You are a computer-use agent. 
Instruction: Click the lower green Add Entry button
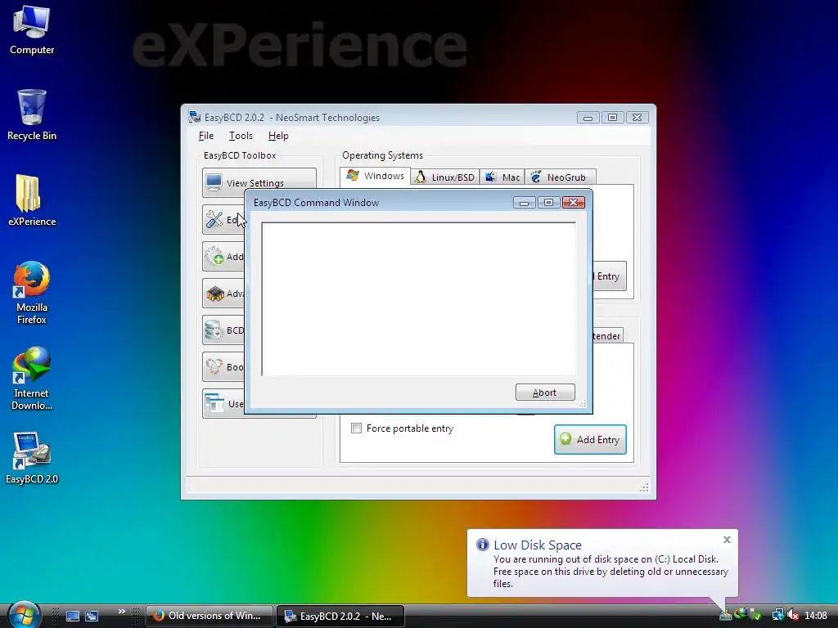[x=590, y=439]
